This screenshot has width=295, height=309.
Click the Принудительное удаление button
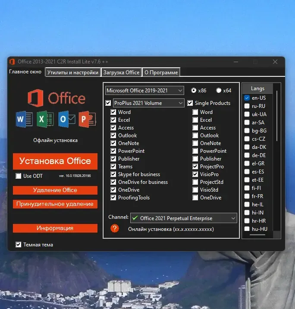click(x=55, y=204)
